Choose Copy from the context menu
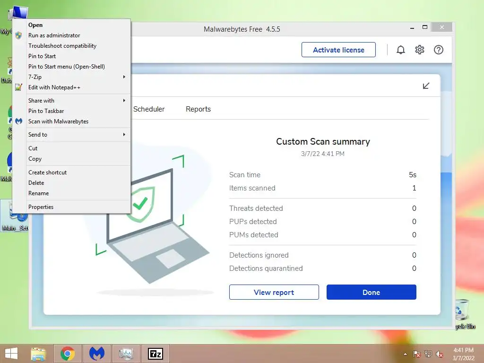484x363 pixels. coord(71,159)
